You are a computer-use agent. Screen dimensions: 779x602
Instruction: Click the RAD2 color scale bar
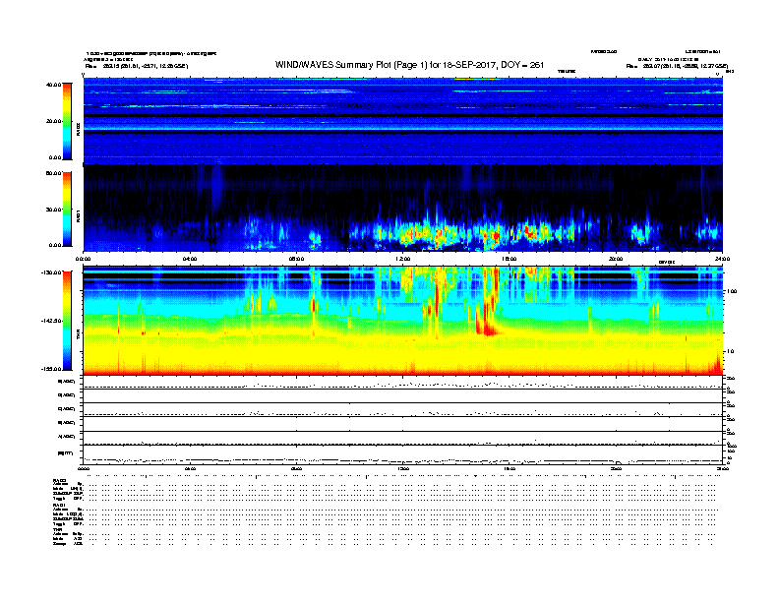pos(67,121)
